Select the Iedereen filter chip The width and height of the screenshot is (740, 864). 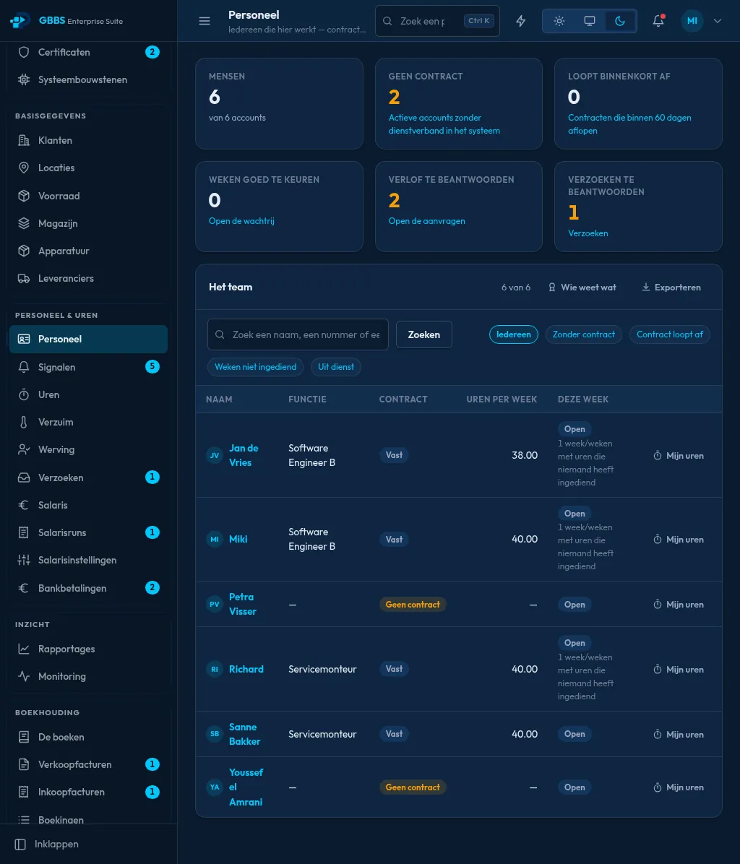tap(514, 334)
